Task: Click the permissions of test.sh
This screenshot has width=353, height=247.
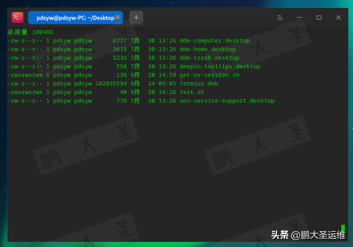Action: click(x=25, y=92)
